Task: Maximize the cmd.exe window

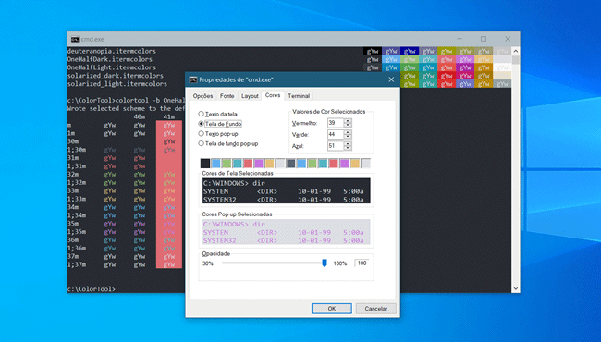Action: pyautogui.click(x=484, y=39)
